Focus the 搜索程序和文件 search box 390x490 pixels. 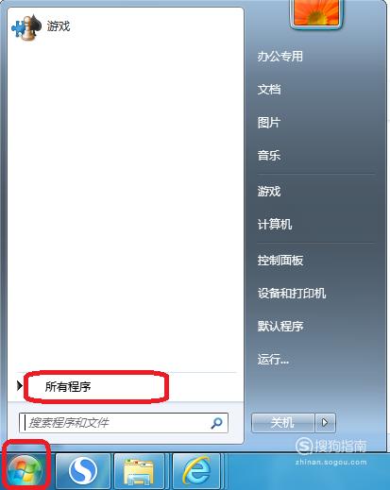(124, 423)
